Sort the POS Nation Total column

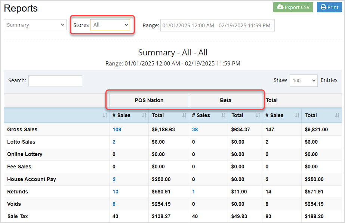[x=184, y=115]
